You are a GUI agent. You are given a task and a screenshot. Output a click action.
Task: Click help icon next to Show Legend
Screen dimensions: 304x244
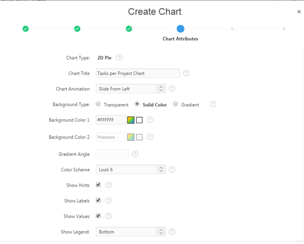[172, 232]
